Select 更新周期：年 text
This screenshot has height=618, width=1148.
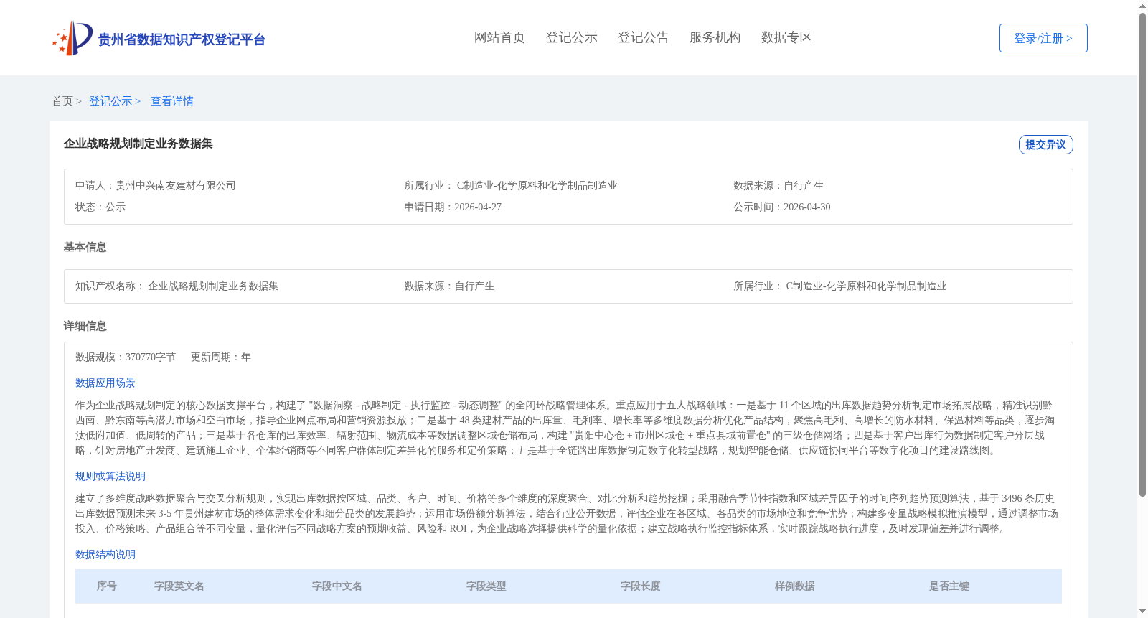(221, 357)
